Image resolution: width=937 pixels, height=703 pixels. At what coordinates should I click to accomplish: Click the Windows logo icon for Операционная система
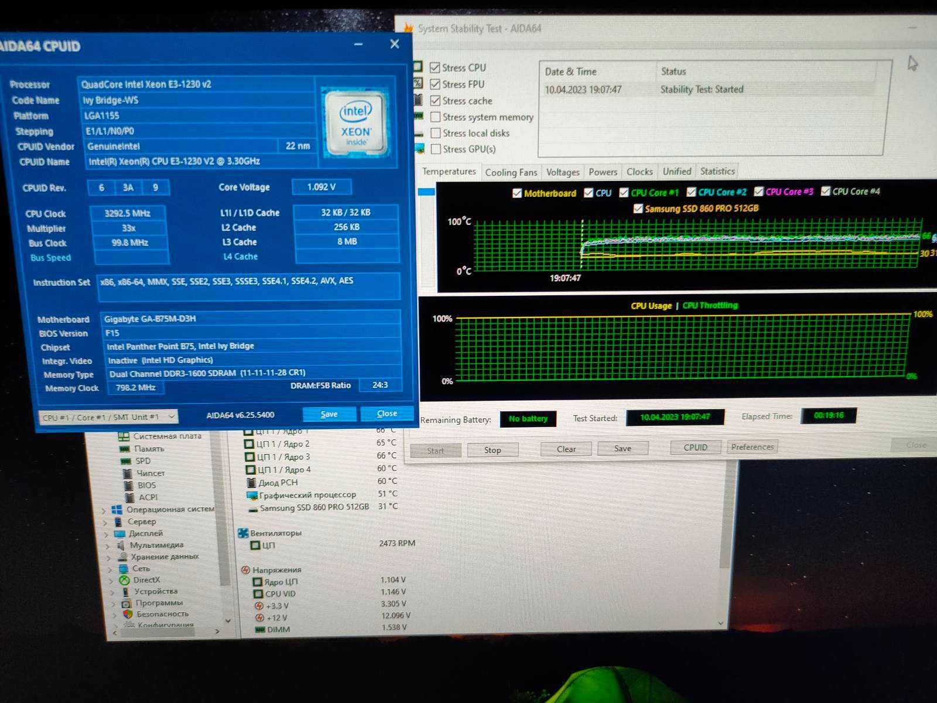pos(117,510)
